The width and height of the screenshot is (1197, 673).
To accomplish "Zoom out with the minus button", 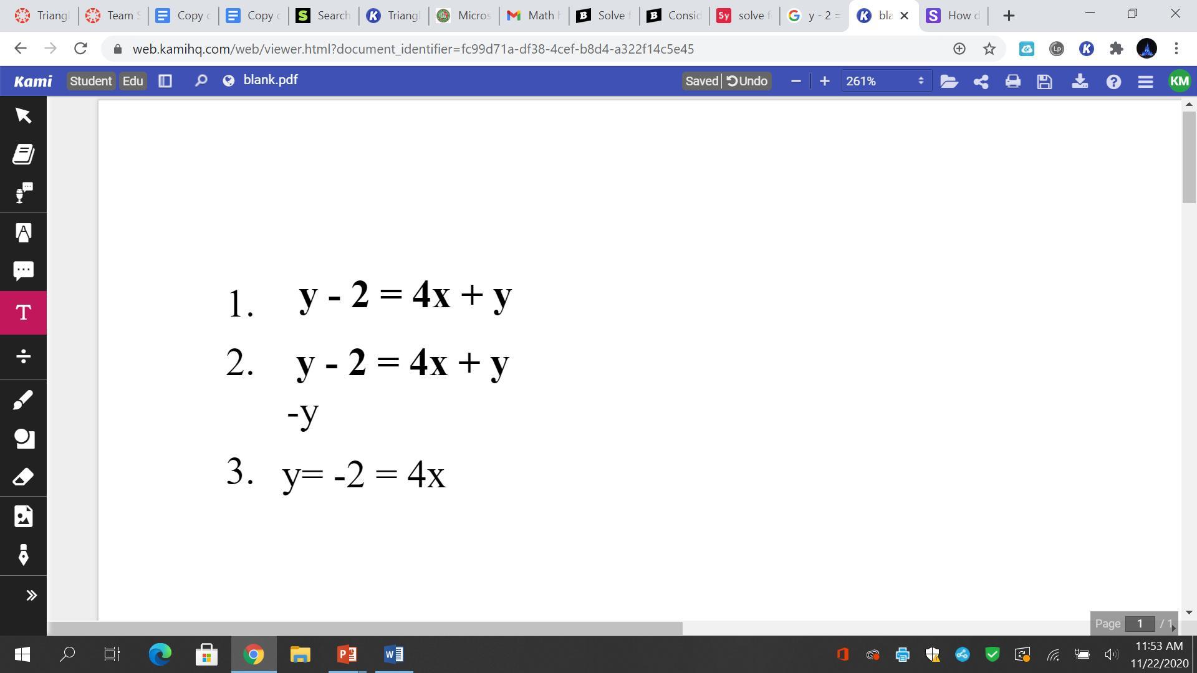I will tap(796, 81).
